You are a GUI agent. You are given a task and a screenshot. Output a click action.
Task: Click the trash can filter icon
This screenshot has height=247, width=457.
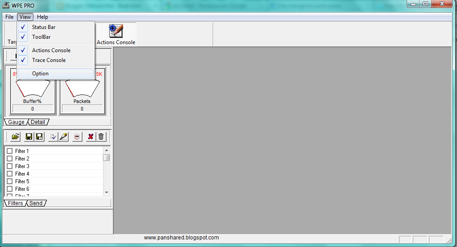coord(101,136)
